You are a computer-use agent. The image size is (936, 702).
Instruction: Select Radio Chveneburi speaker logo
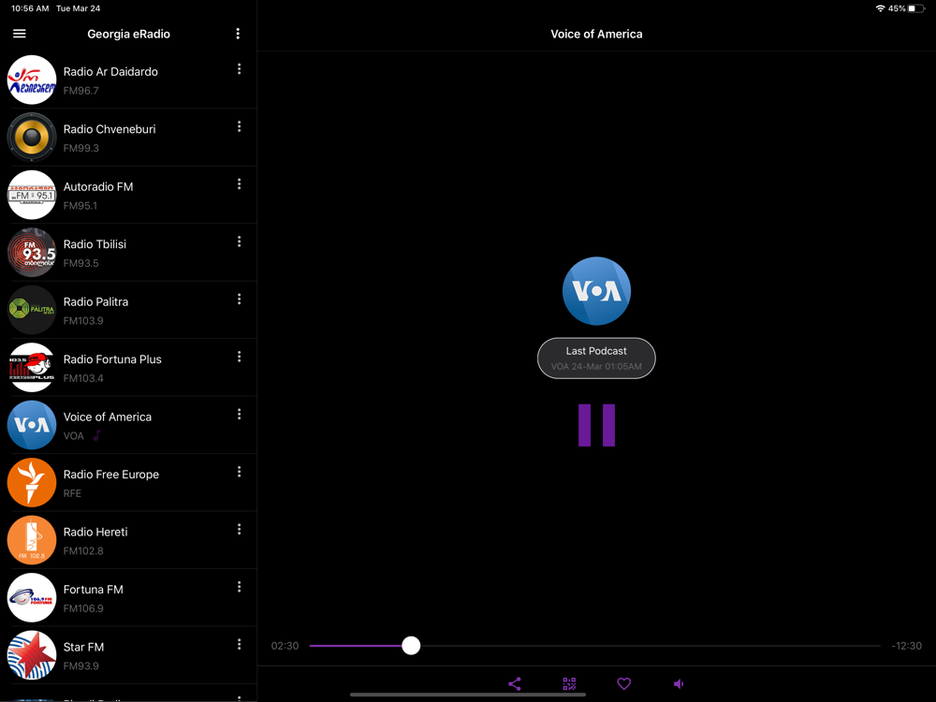tap(32, 138)
